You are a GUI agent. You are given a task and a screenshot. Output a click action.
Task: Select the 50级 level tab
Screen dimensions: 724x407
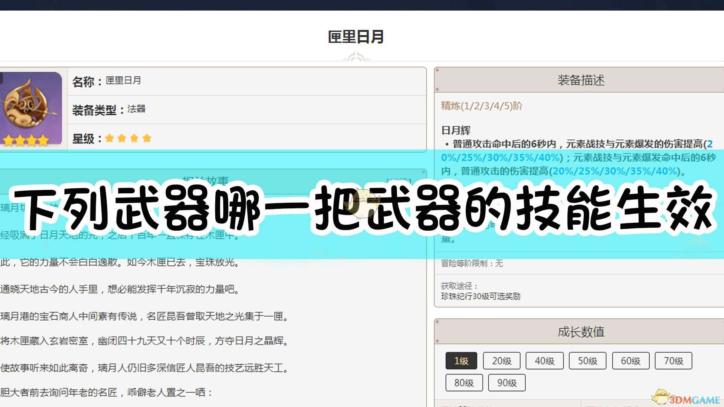(587, 361)
